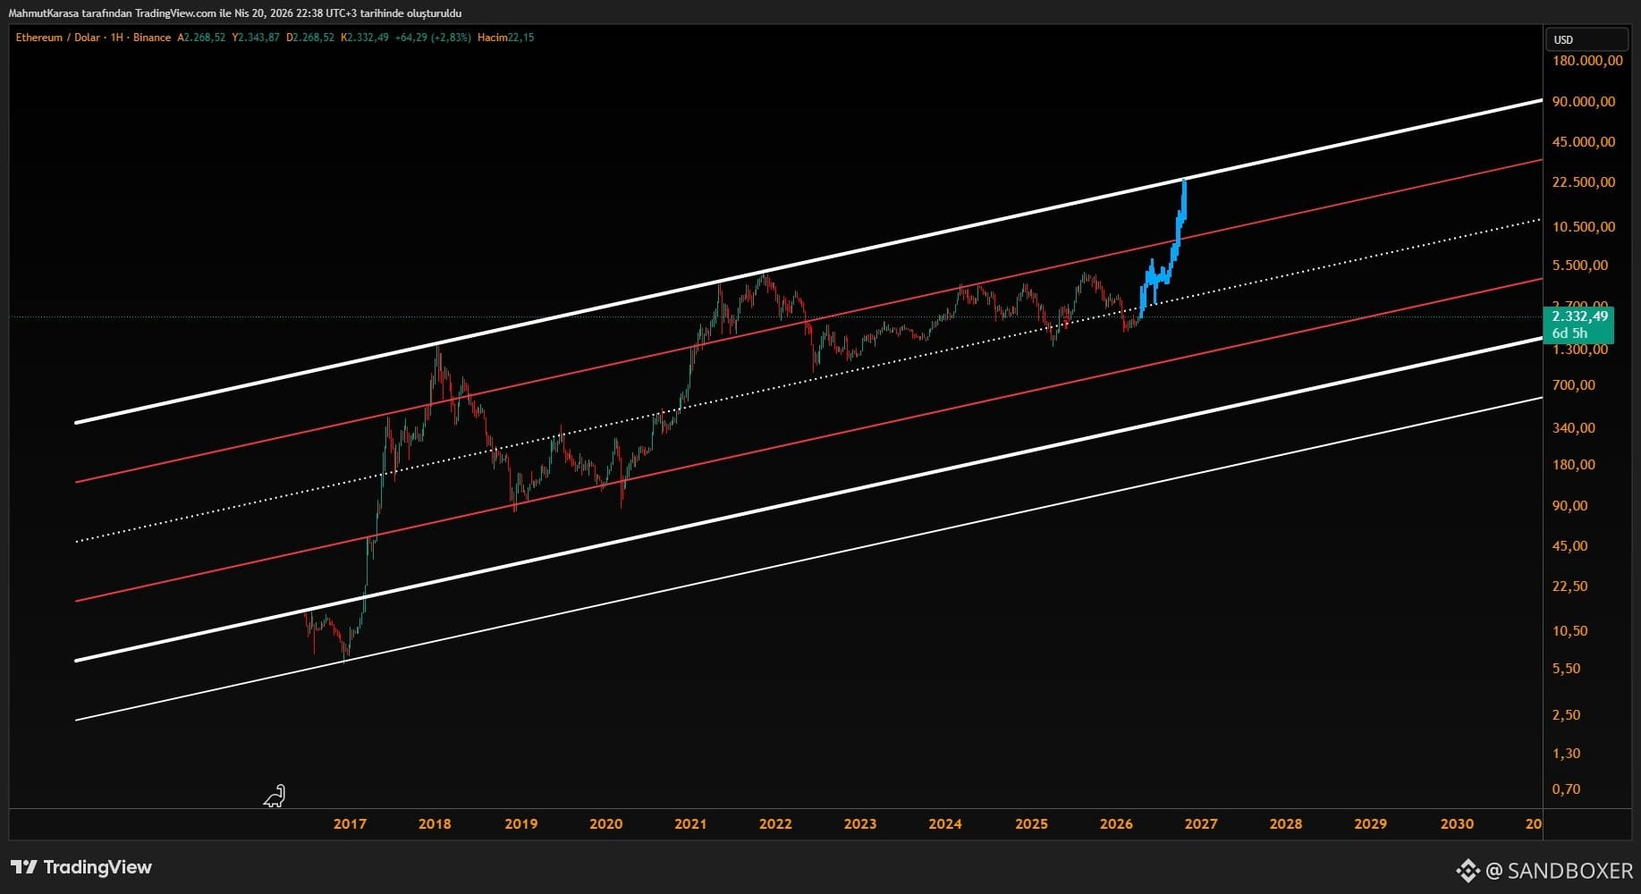The height and width of the screenshot is (894, 1641).
Task: Click the 2017 label on the time axis
Action: pyautogui.click(x=350, y=823)
